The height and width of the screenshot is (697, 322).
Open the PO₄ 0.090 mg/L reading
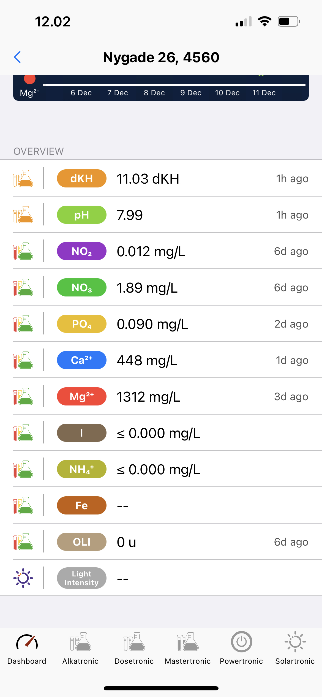[152, 324]
